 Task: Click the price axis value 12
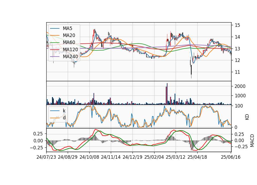(x=237, y=60)
